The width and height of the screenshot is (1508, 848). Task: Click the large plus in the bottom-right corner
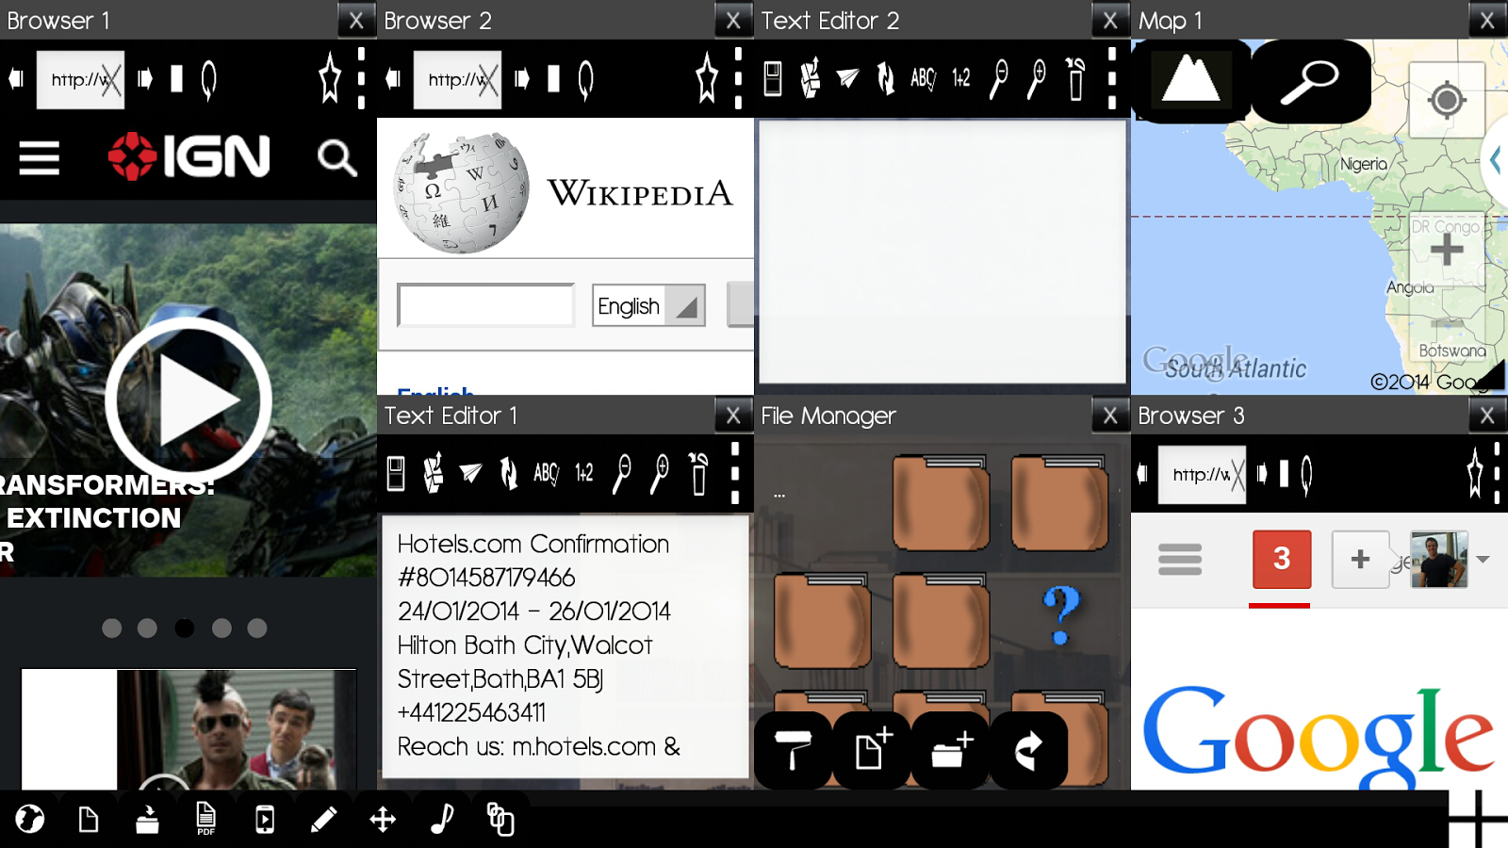tap(1478, 819)
